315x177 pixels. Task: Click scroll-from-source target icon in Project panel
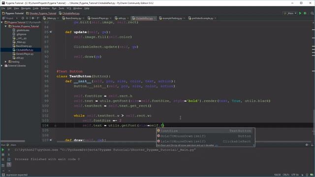tap(23, 18)
